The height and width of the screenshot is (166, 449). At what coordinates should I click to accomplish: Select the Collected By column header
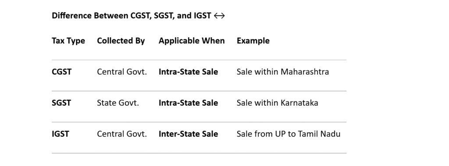tap(121, 41)
